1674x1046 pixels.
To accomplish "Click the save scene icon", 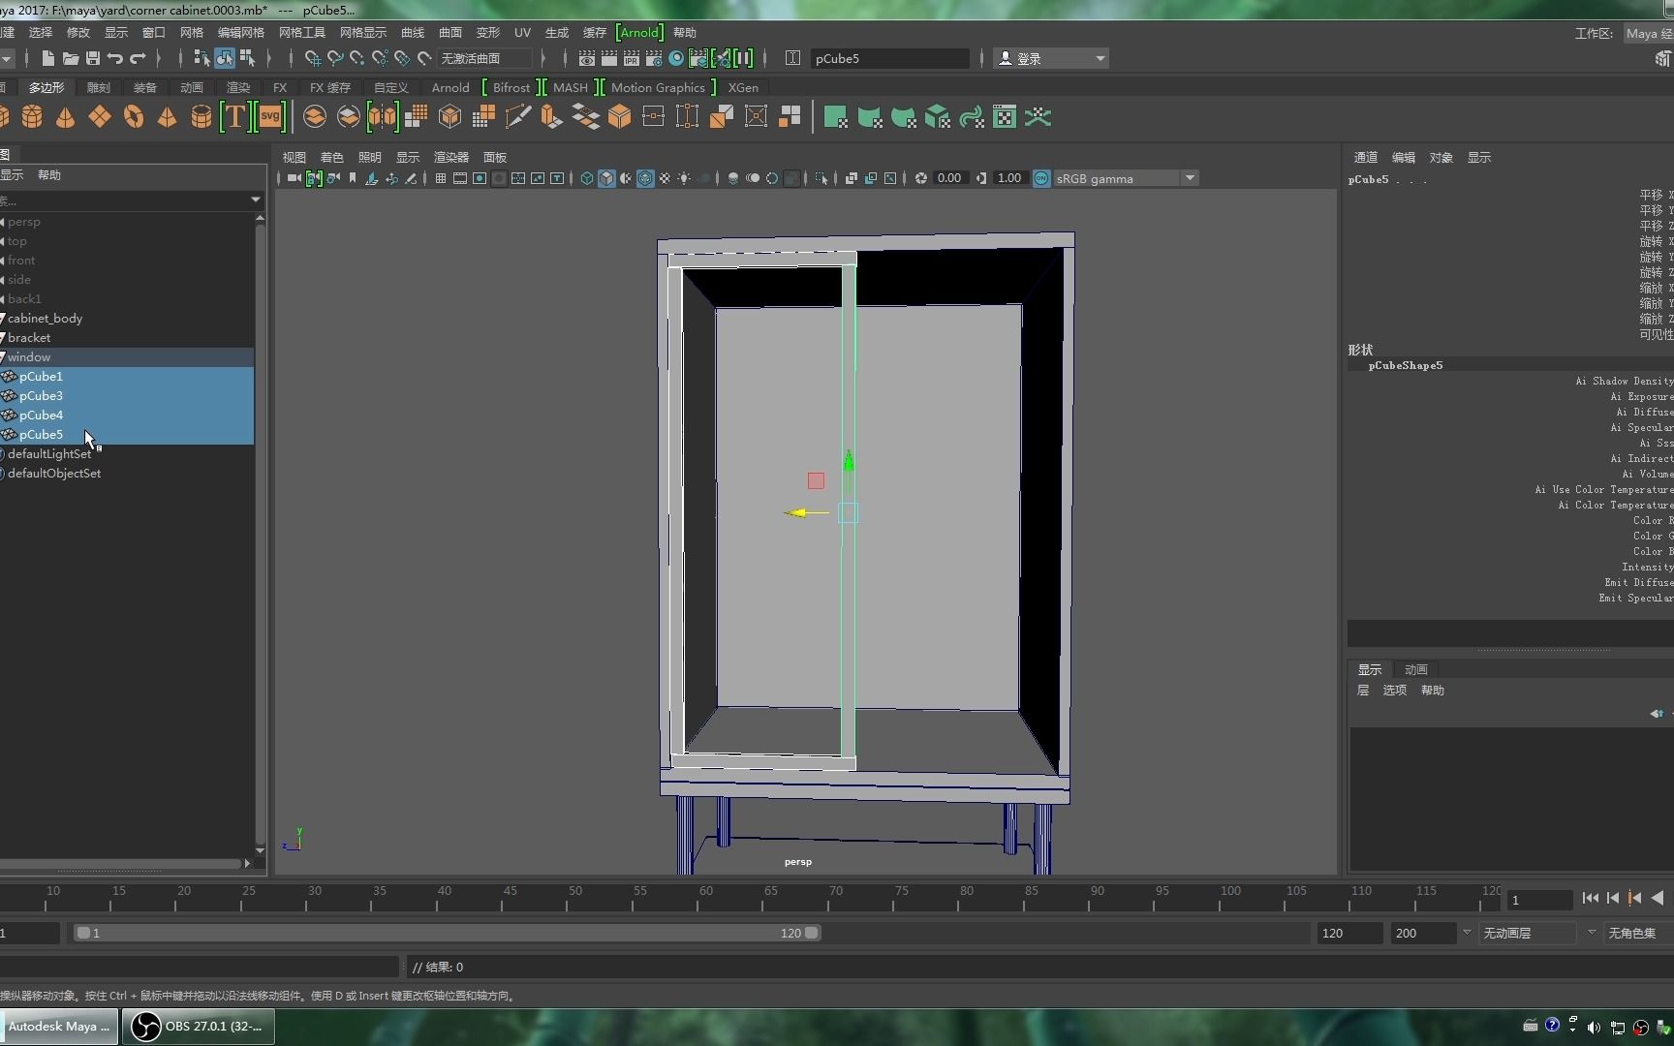I will 93,58.
